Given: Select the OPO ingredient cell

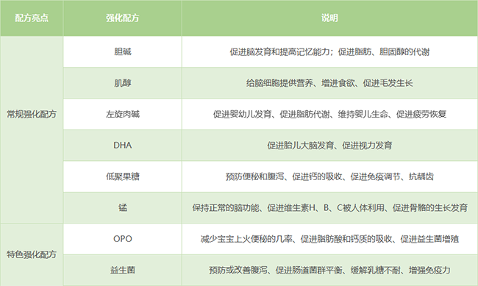Looking at the screenshot, I should (x=123, y=239).
